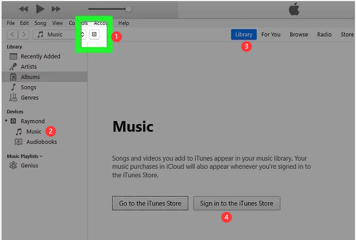Select Genres in the Library sidebar
Screen dimensions: 356x240
click(44, 98)
